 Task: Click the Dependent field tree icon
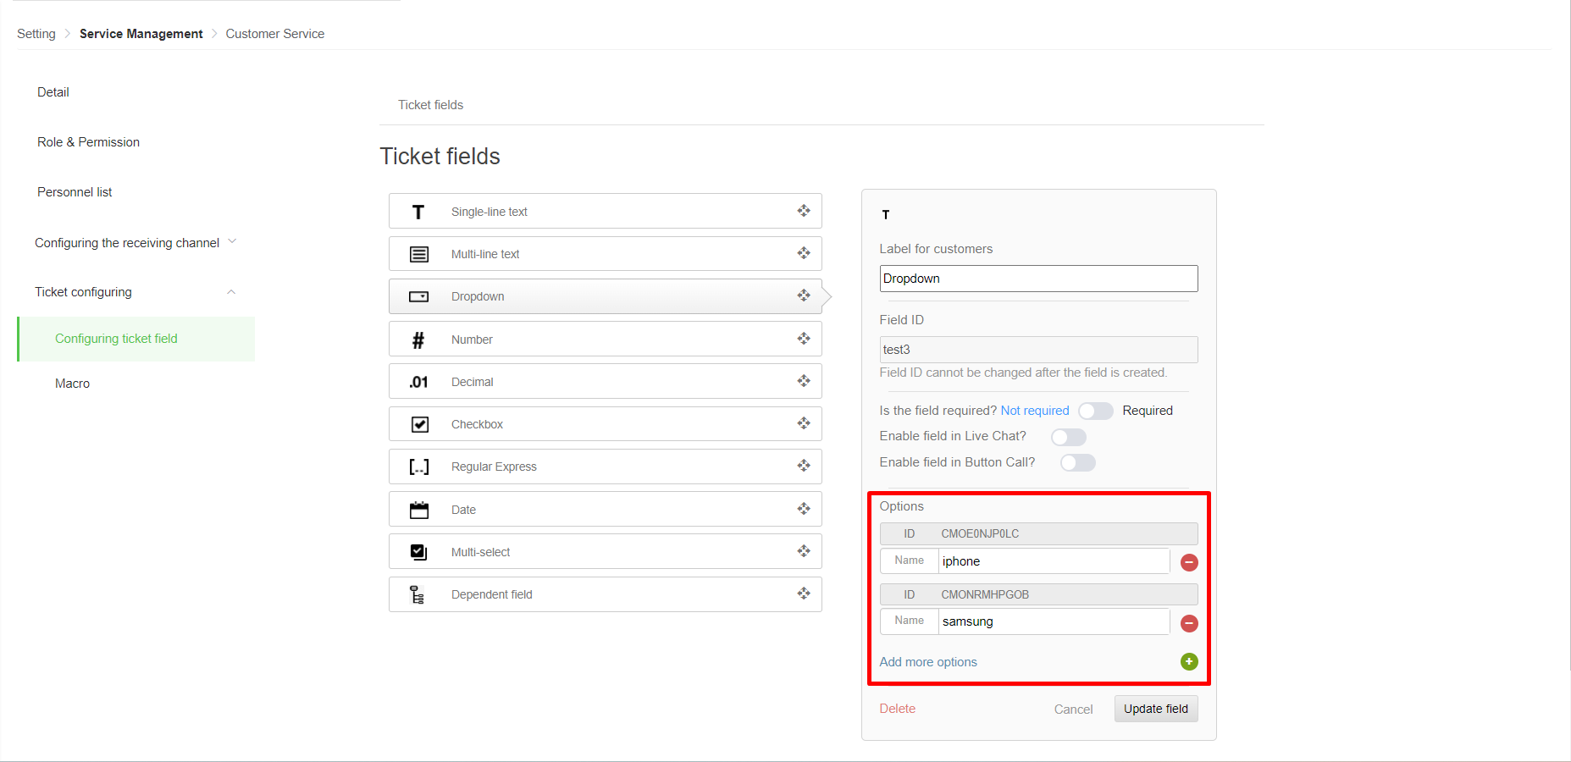tap(417, 594)
